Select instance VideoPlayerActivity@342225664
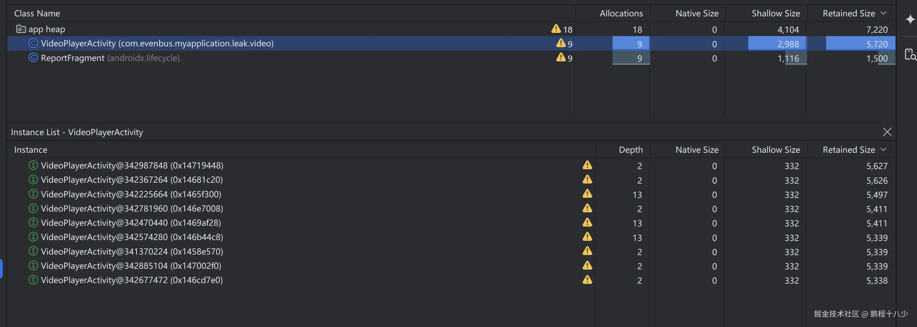Screen dimensions: 917x327 click(x=131, y=195)
